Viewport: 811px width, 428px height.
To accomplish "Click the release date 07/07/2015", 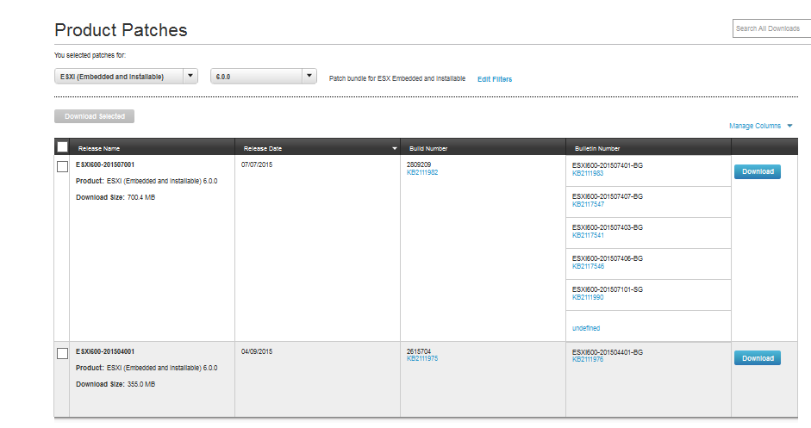I will pyautogui.click(x=257, y=164).
